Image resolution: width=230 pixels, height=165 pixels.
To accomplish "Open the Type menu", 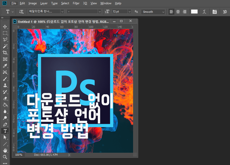I will click(x=54, y=3).
